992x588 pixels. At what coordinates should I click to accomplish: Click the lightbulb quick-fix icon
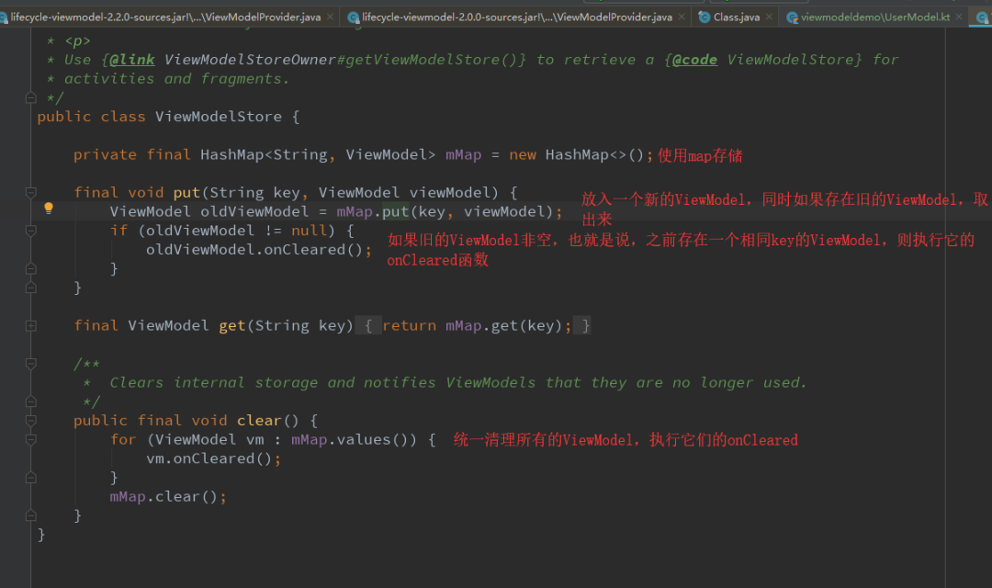tap(49, 209)
